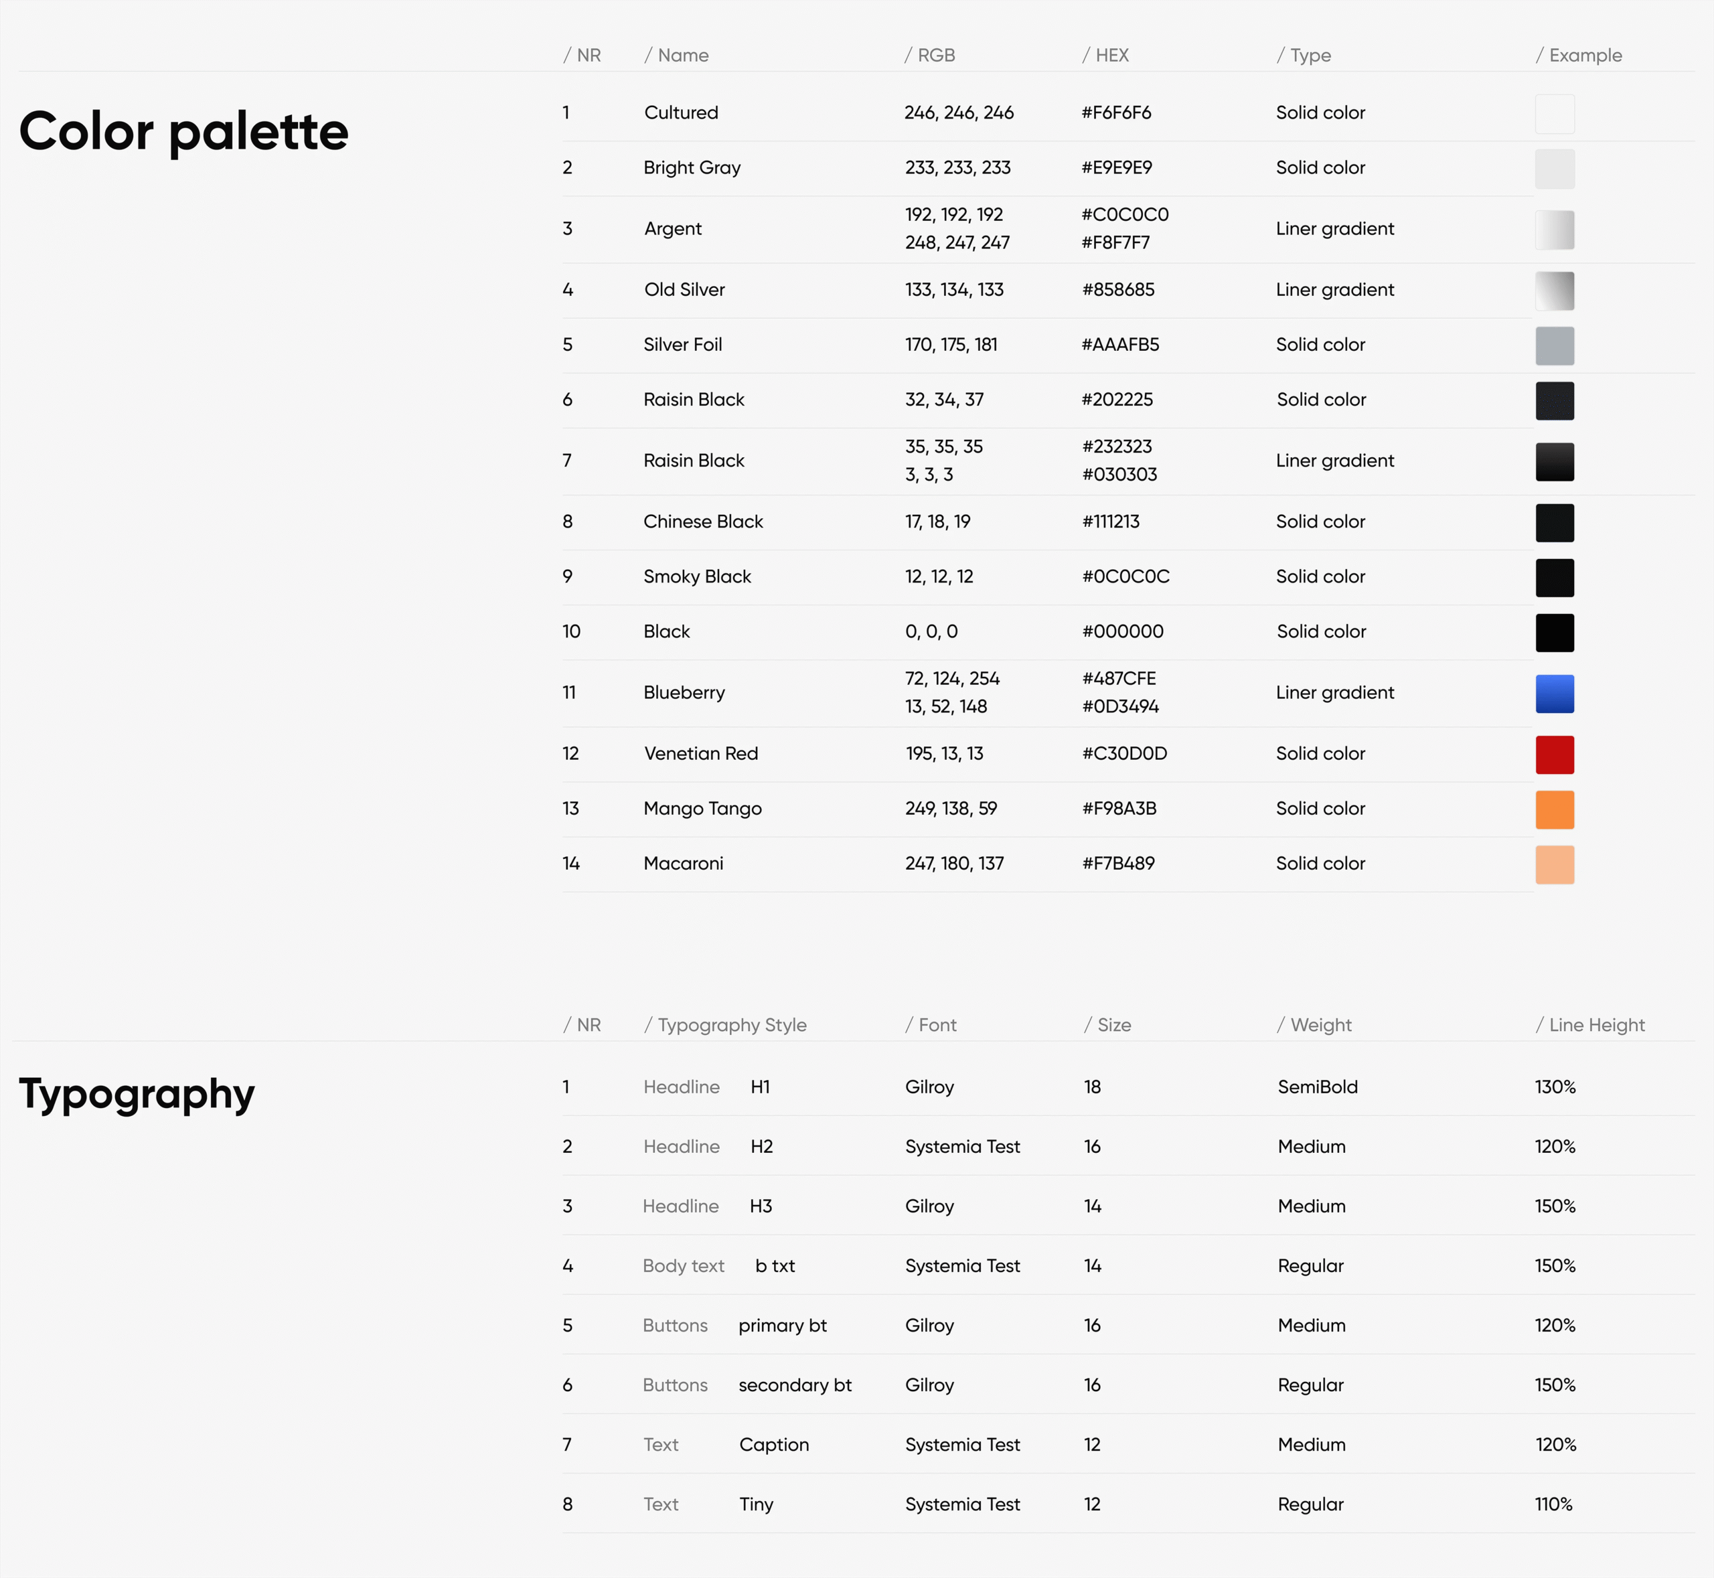Click the HEX column header
The height and width of the screenshot is (1578, 1714).
[x=1105, y=56]
